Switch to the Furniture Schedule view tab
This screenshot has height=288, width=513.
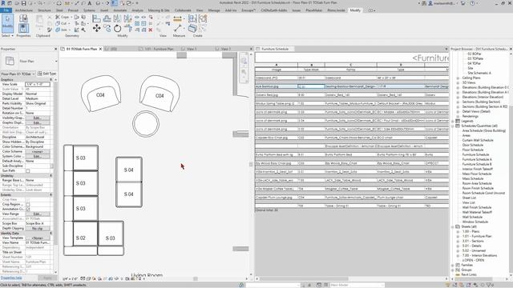coord(275,49)
